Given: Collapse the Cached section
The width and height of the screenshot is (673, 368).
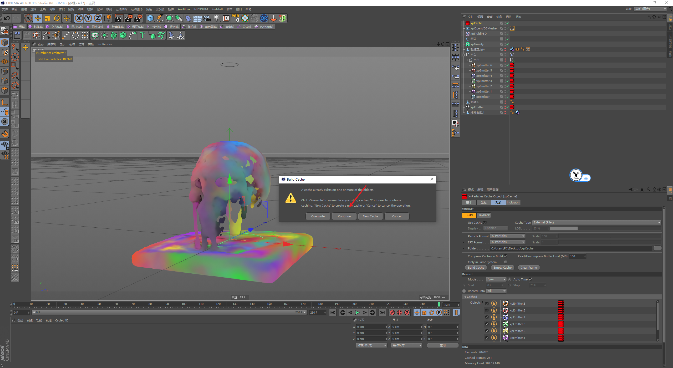Looking at the screenshot, I should (466, 297).
